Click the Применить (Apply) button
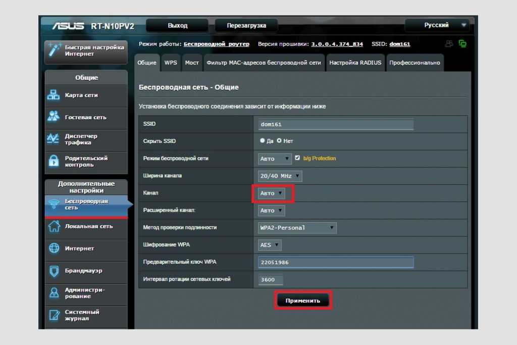The height and width of the screenshot is (345, 517). coord(303,301)
